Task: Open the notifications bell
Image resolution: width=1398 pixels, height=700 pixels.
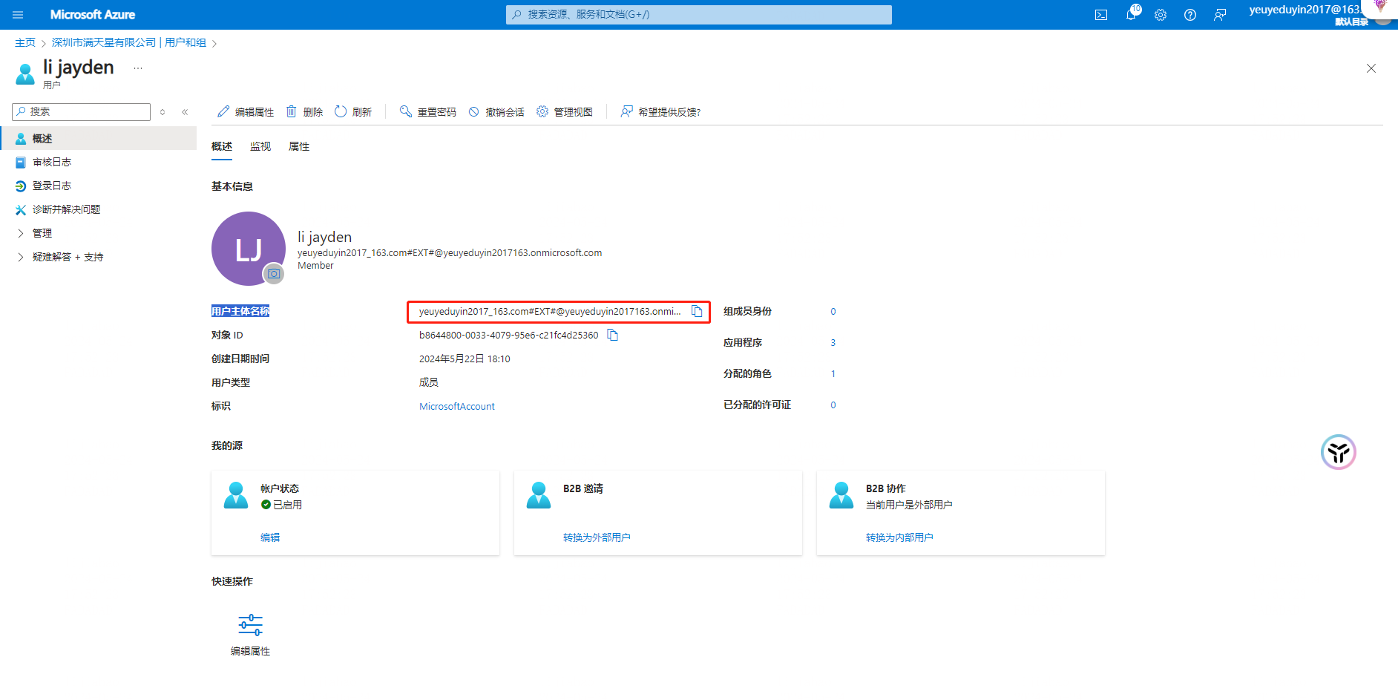Action: tap(1131, 15)
